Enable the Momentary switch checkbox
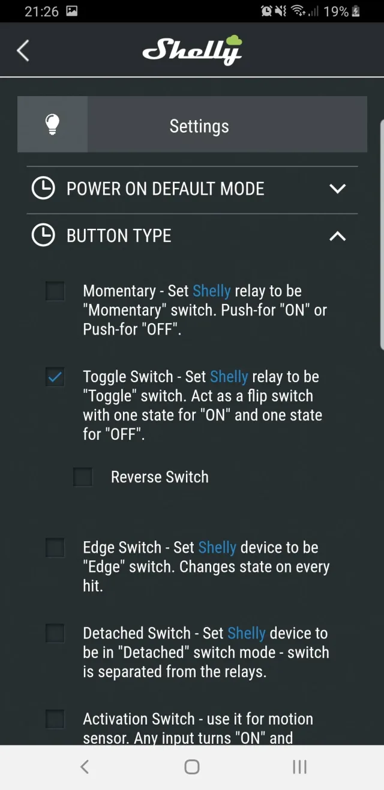The image size is (384, 790). coord(55,291)
